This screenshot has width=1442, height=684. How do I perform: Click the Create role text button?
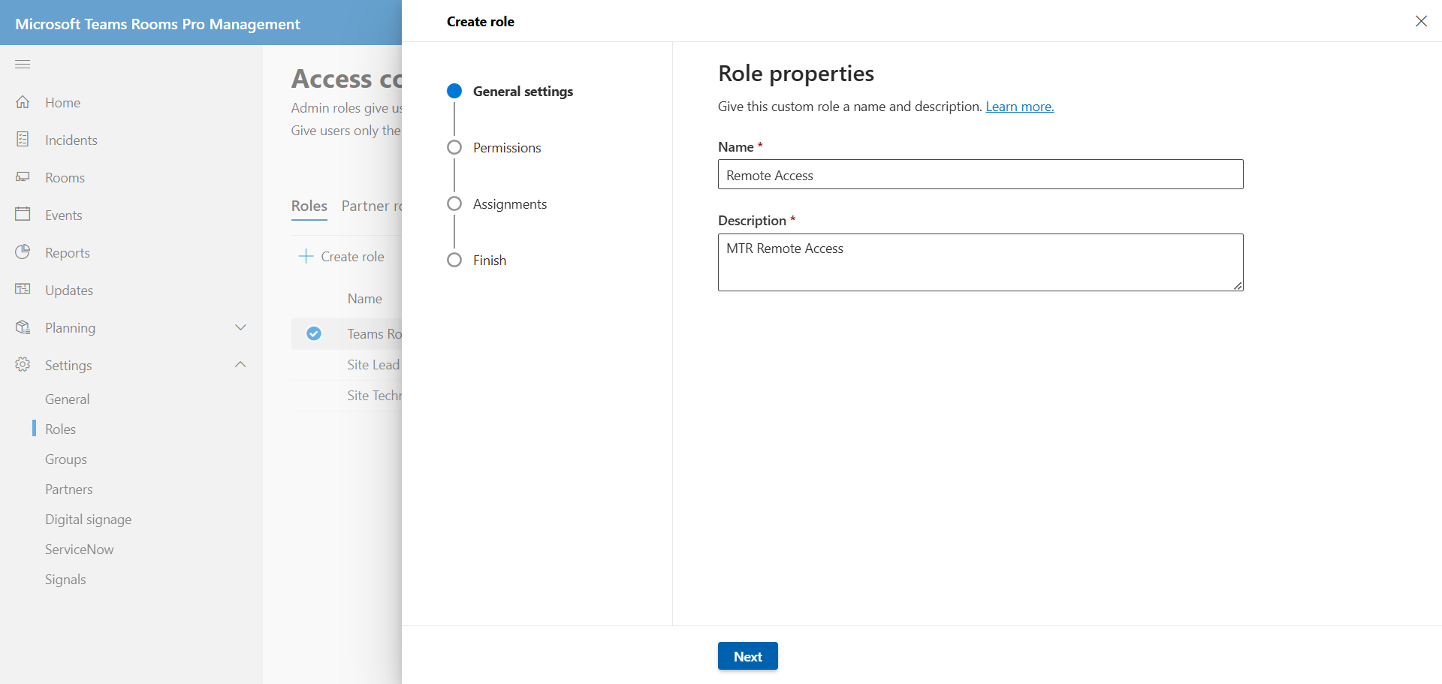[352, 257]
